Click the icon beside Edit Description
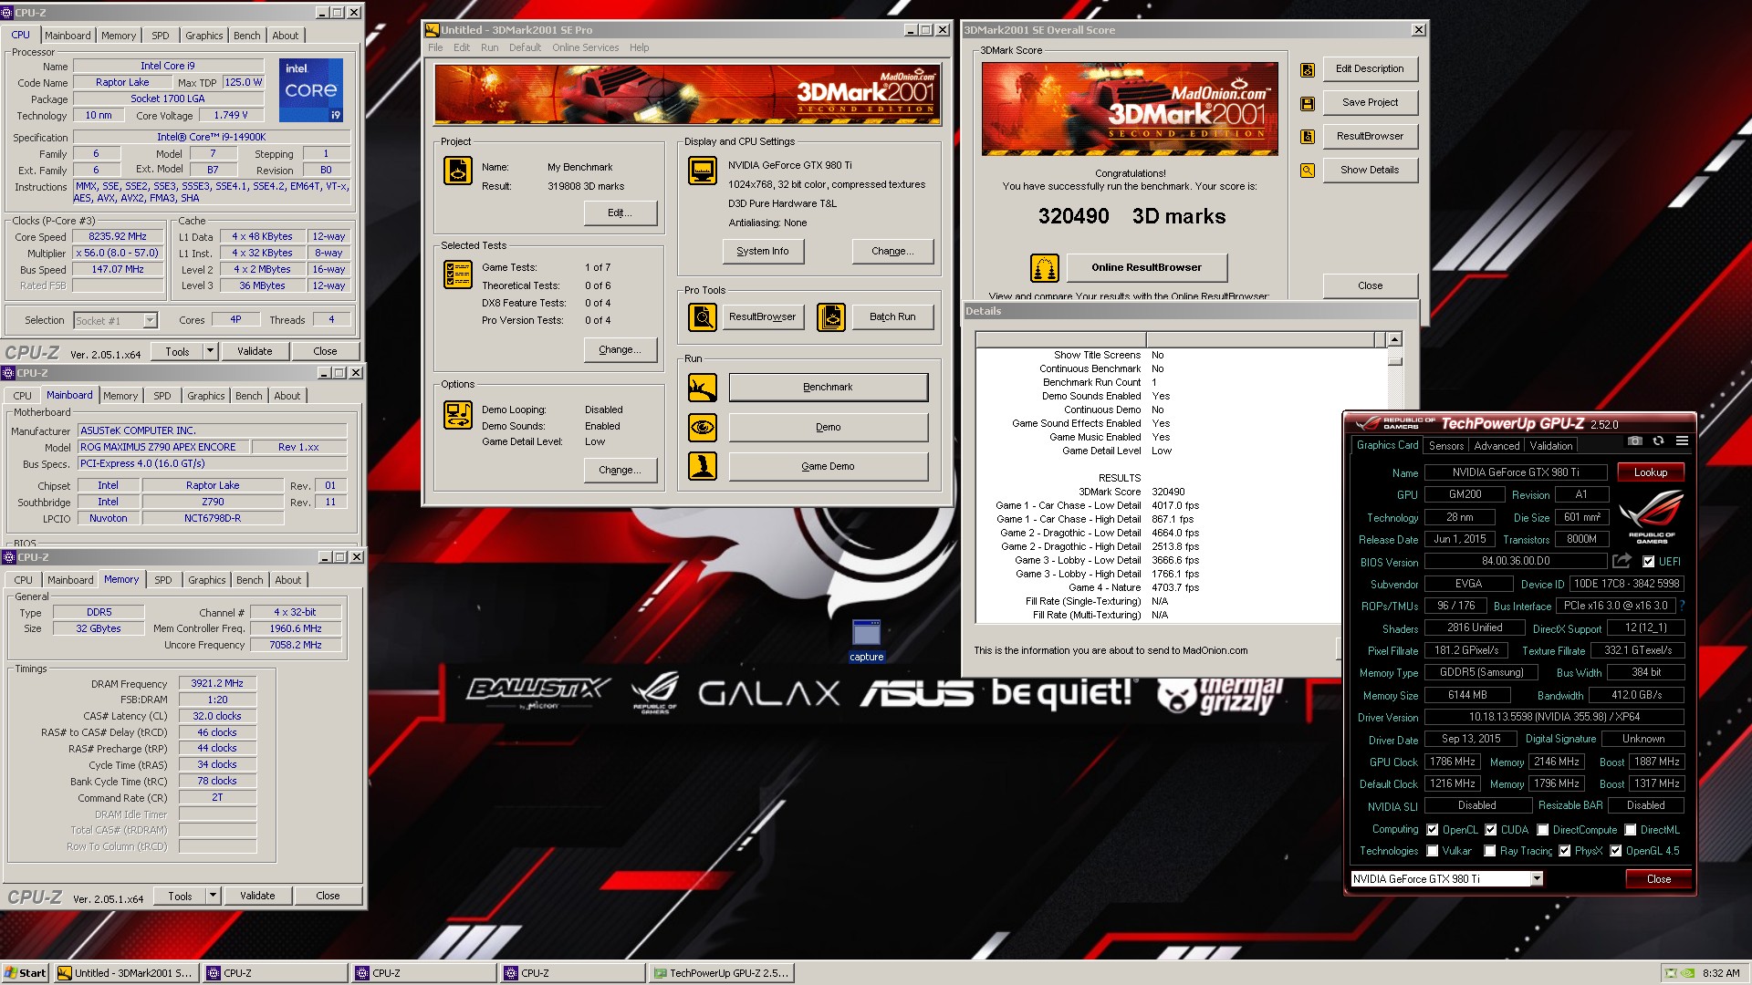The height and width of the screenshot is (985, 1752). (x=1308, y=70)
